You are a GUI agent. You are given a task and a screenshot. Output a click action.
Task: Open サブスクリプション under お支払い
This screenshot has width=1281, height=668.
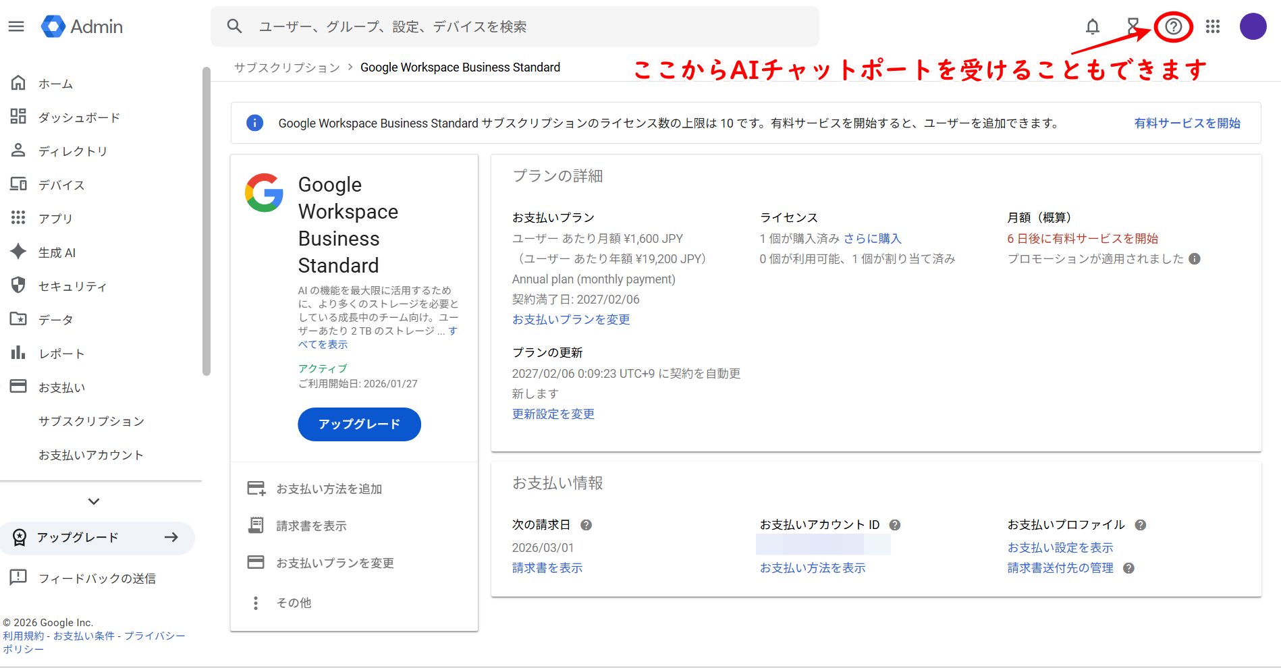pyautogui.click(x=91, y=421)
